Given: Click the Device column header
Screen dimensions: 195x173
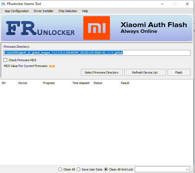Looking at the screenshot, I should click(29, 83).
